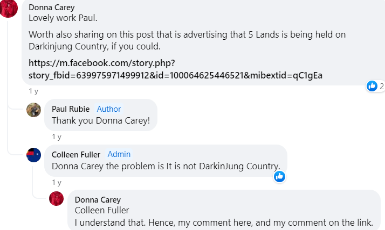Visit Paul Rubie's profile via his name
The width and height of the screenshot is (385, 230).
pyautogui.click(x=71, y=109)
